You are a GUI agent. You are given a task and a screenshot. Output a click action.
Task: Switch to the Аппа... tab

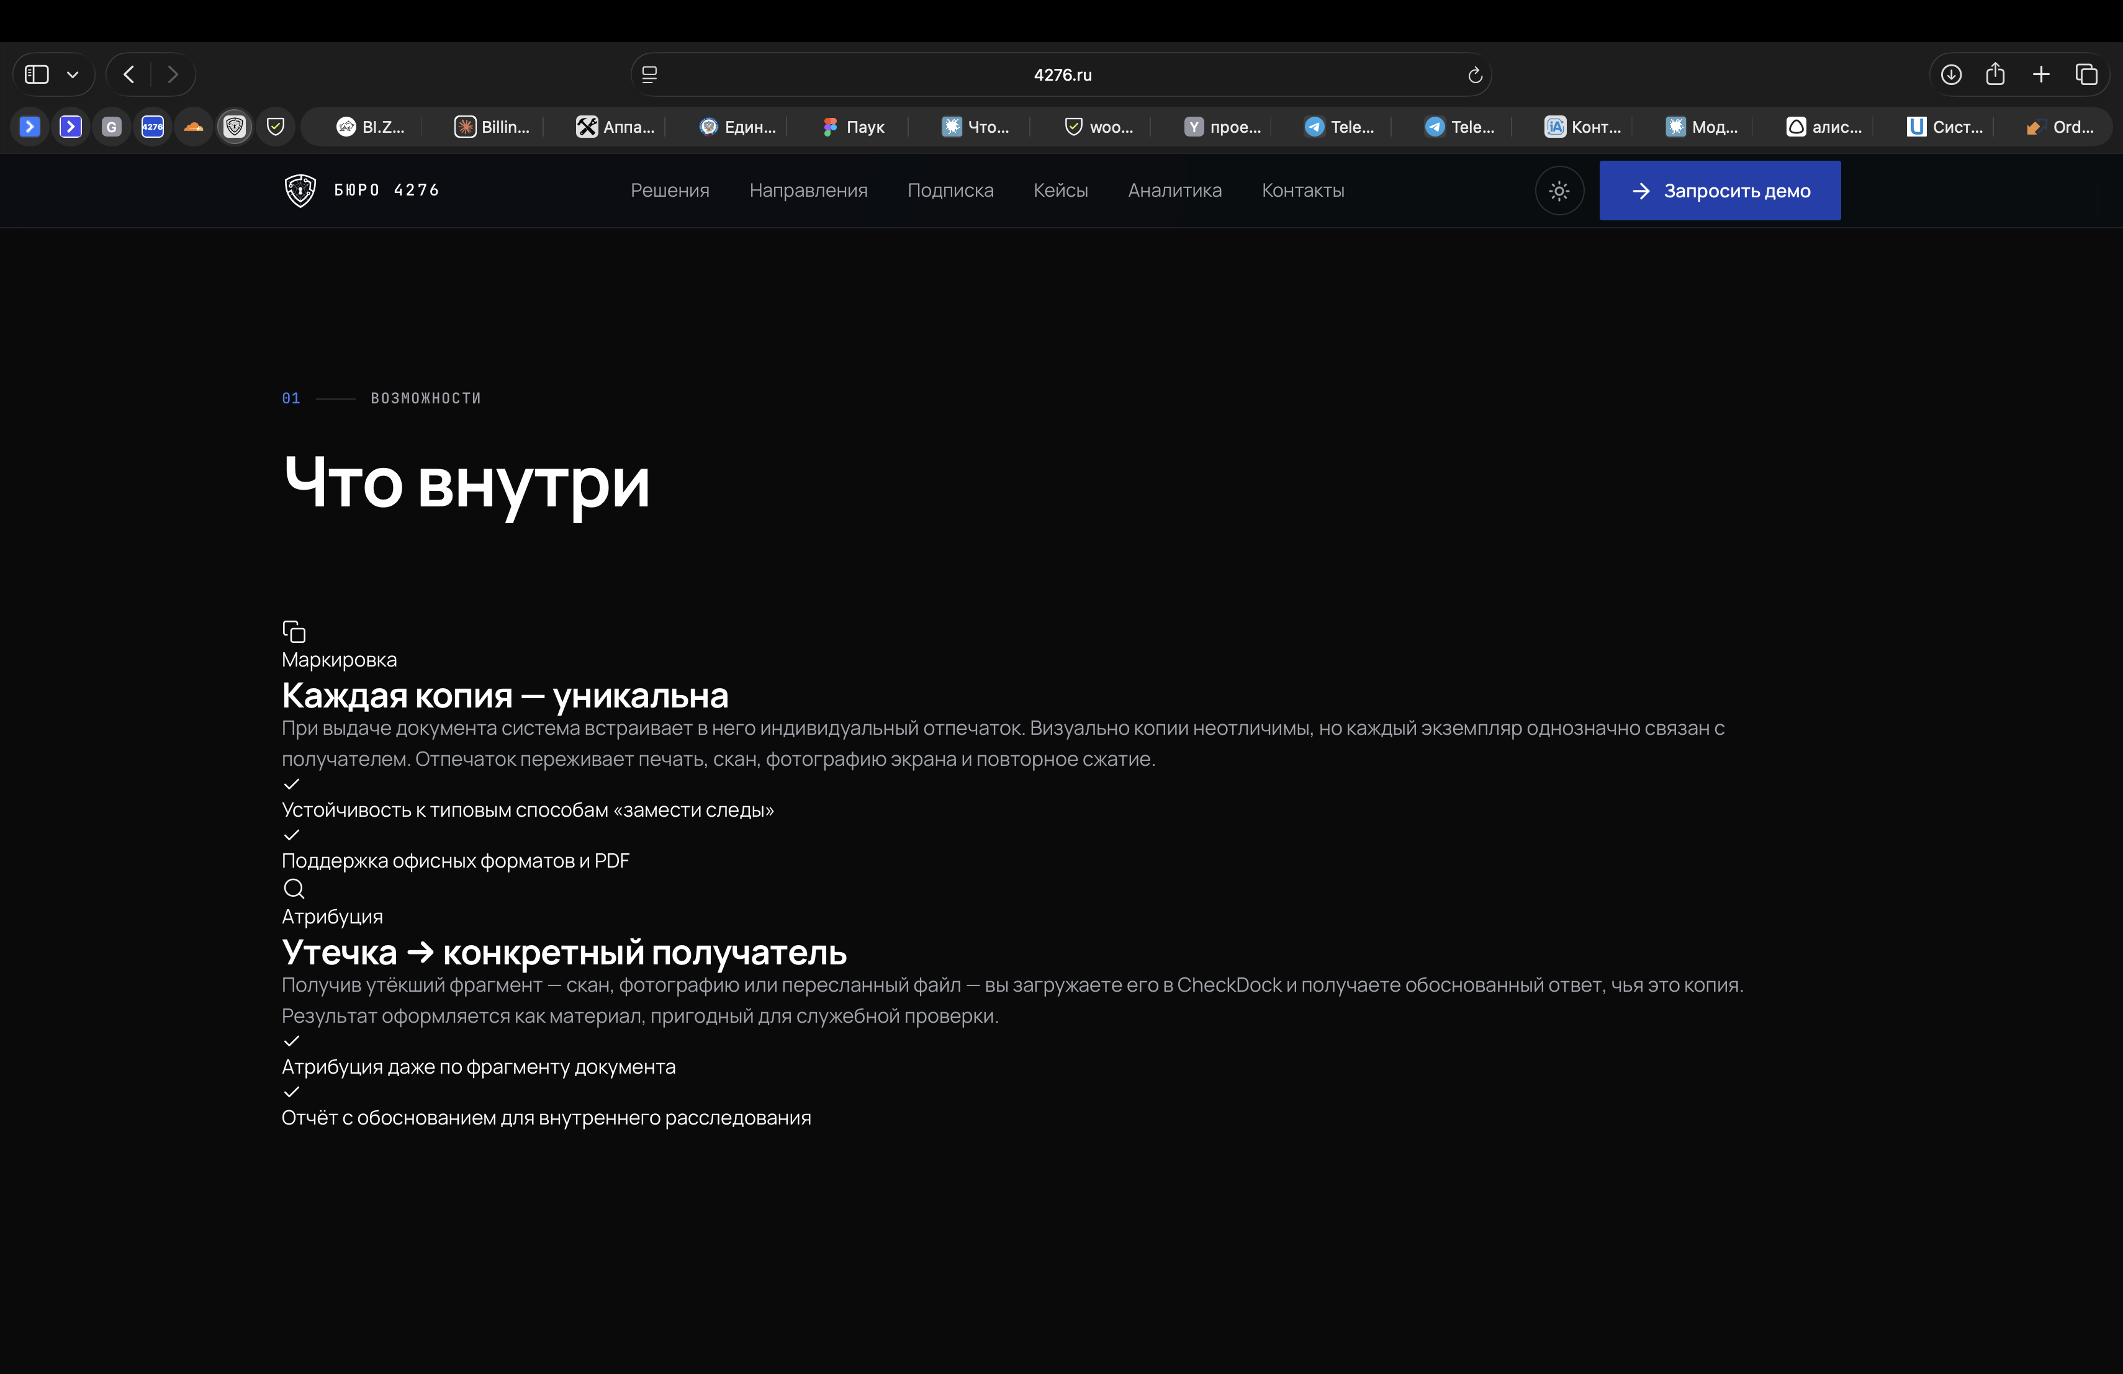point(615,127)
